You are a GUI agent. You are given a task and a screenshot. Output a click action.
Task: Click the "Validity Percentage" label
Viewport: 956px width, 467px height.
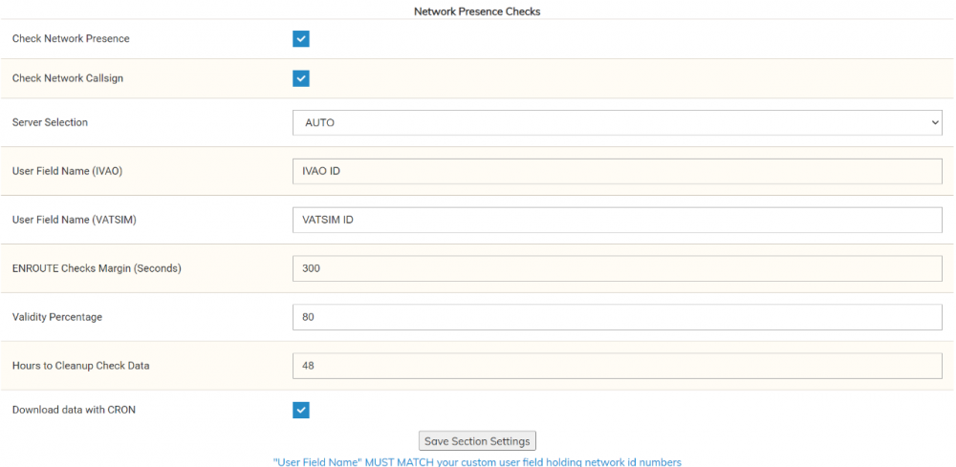click(x=57, y=317)
